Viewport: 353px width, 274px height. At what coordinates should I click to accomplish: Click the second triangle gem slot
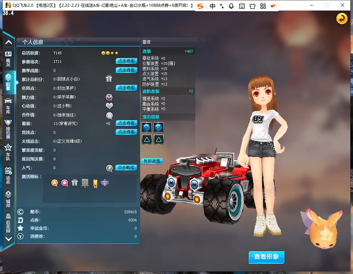(159, 140)
